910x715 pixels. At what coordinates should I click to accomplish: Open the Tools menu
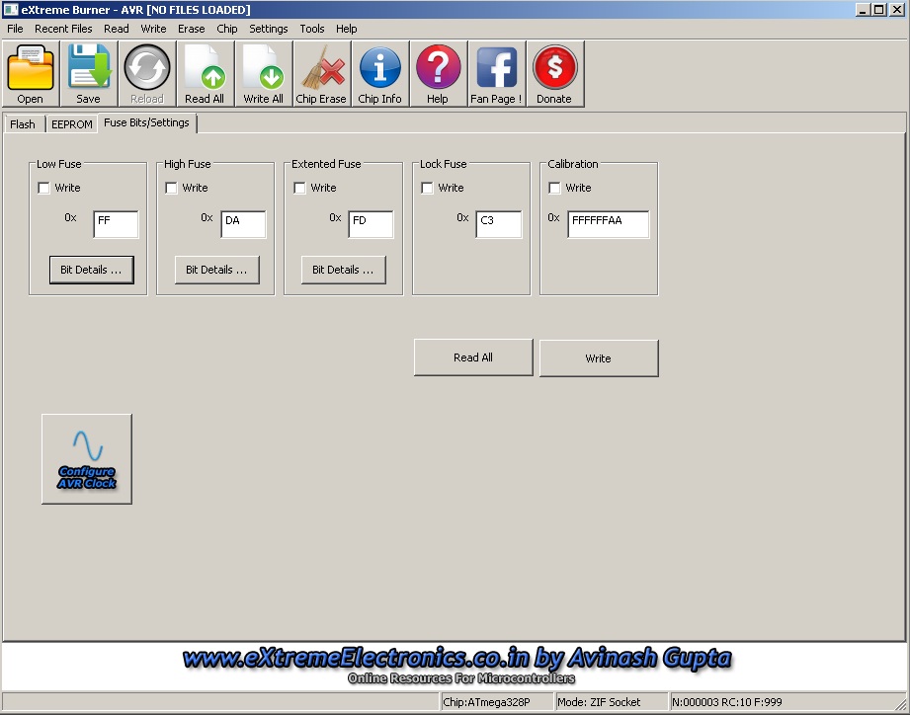[311, 29]
